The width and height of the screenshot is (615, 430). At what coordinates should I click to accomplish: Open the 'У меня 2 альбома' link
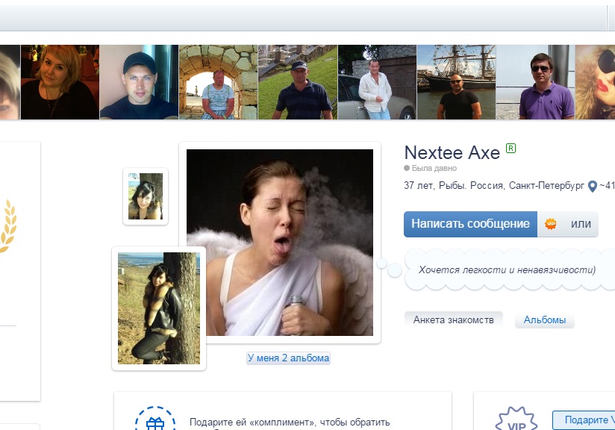coord(288,358)
